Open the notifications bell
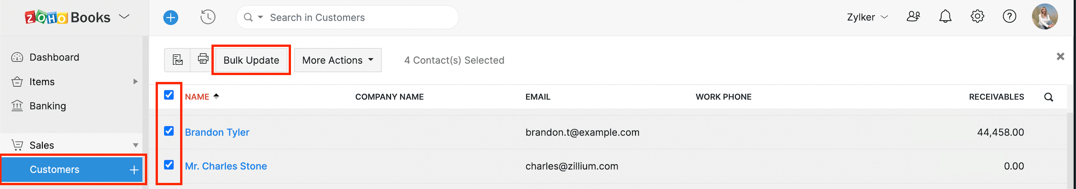The height and width of the screenshot is (189, 1076). click(x=945, y=17)
